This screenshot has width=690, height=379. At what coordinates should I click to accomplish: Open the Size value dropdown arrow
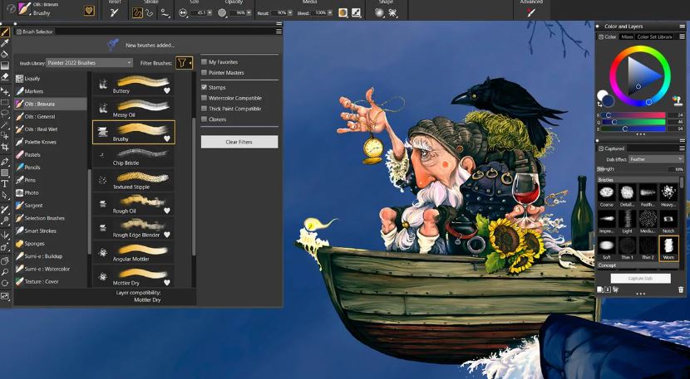click(x=209, y=13)
